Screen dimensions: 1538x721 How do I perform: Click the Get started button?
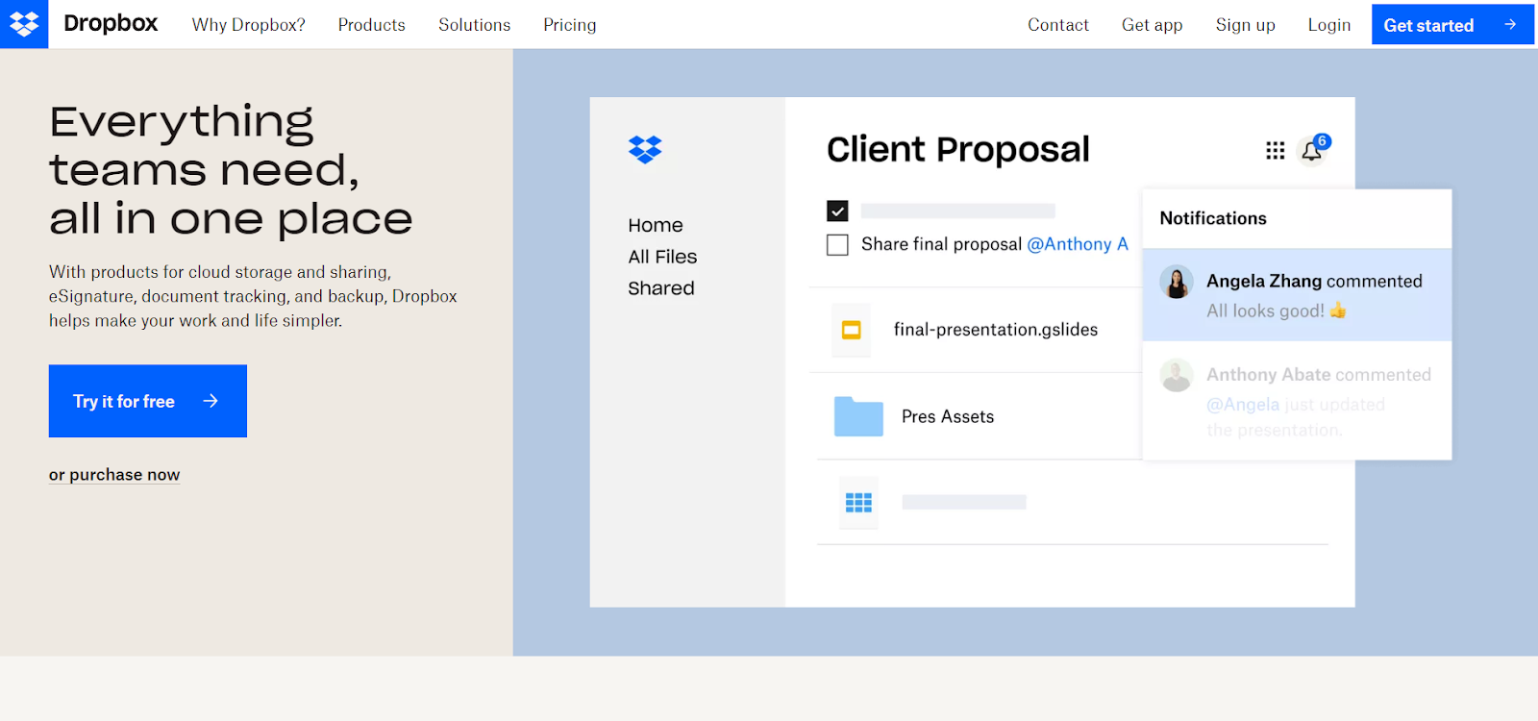[1452, 25]
